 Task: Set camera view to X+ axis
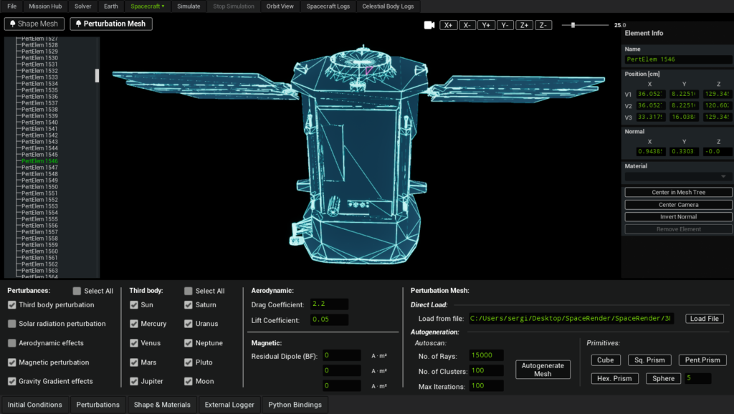pyautogui.click(x=449, y=25)
